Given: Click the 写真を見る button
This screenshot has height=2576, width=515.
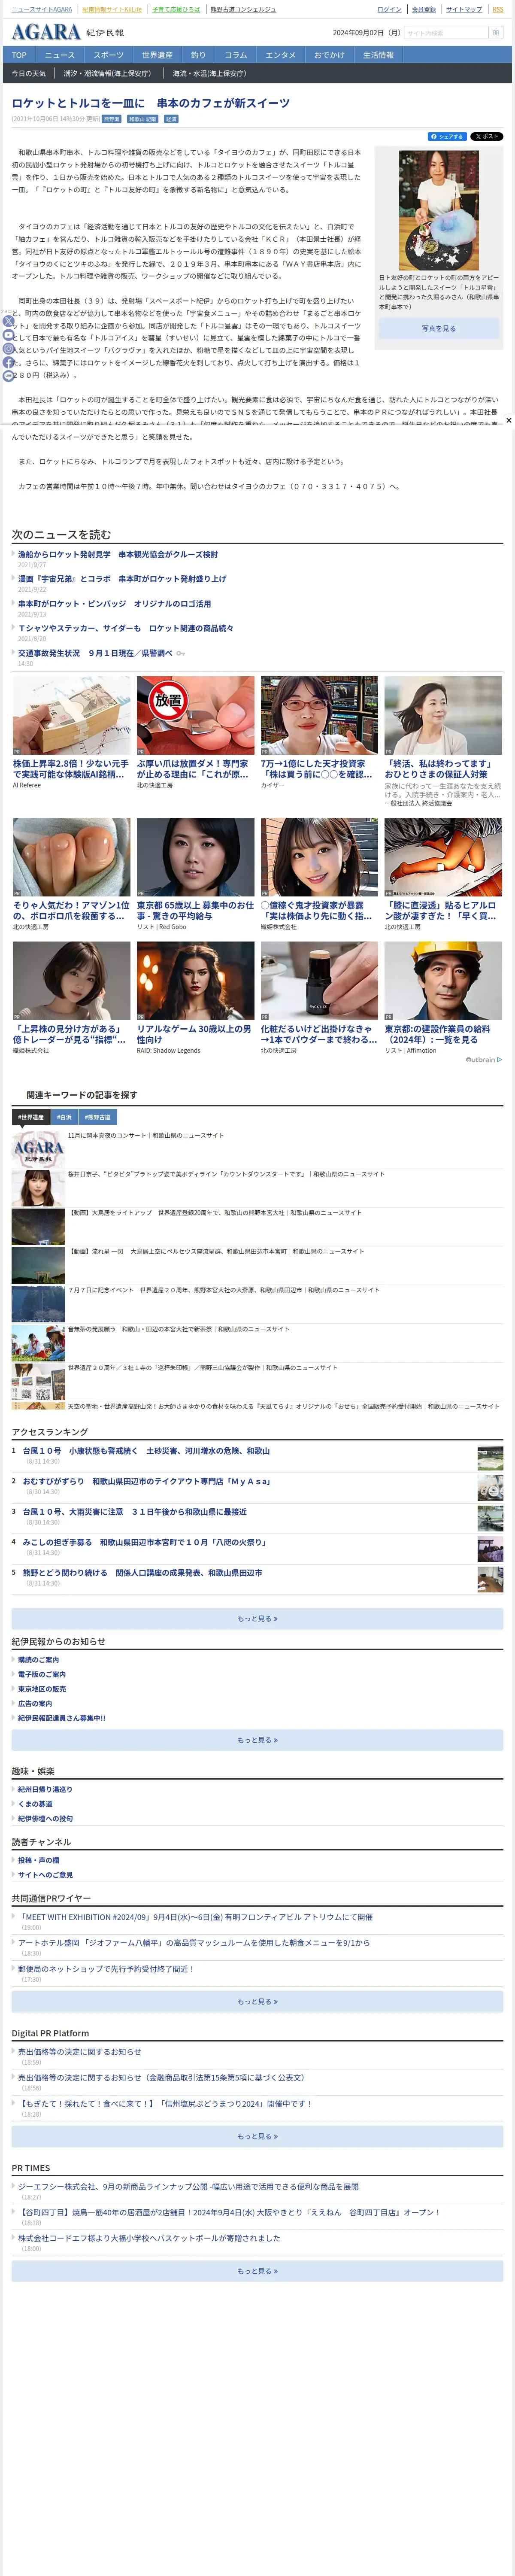Looking at the screenshot, I should 438,328.
